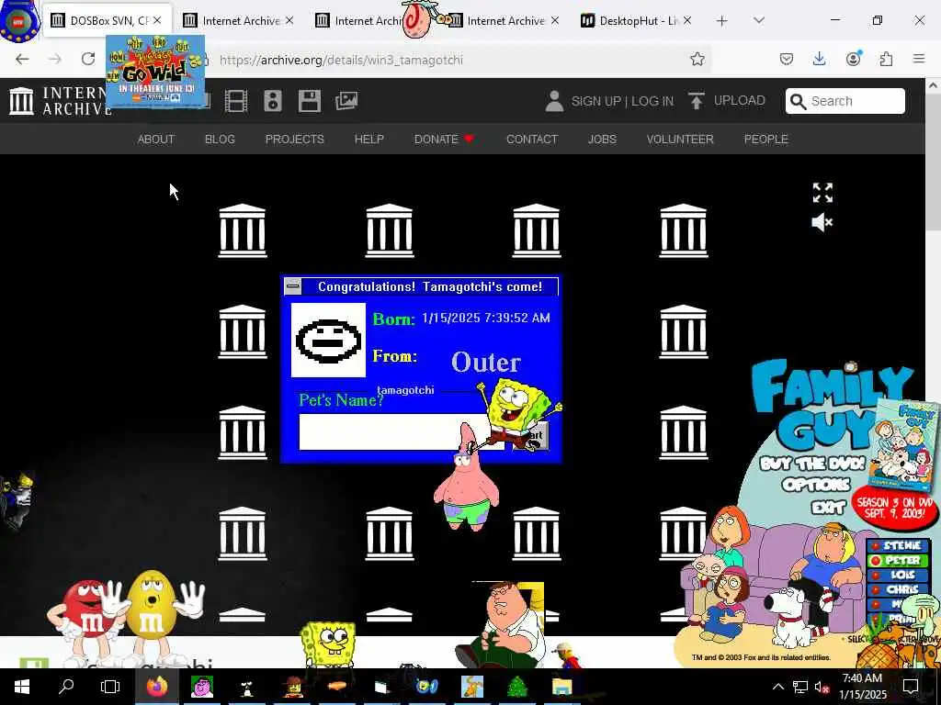Open a new browser tab
This screenshot has width=941, height=705.
click(x=722, y=21)
